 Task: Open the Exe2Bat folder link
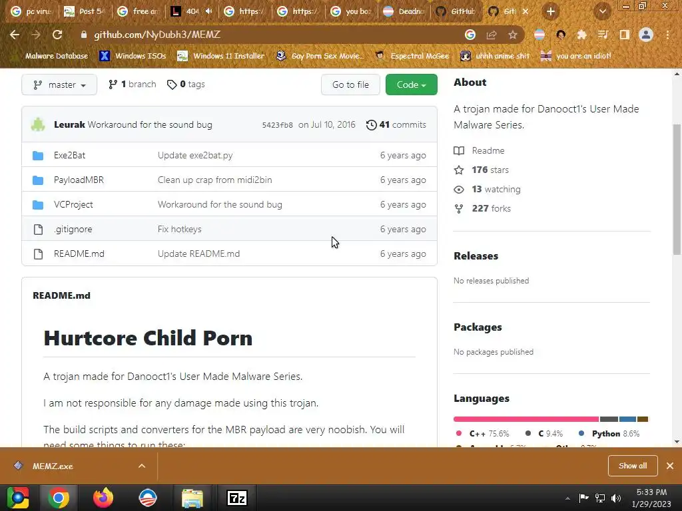point(69,156)
